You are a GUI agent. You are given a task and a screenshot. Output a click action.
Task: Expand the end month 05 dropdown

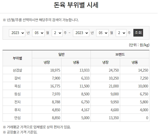(102, 33)
